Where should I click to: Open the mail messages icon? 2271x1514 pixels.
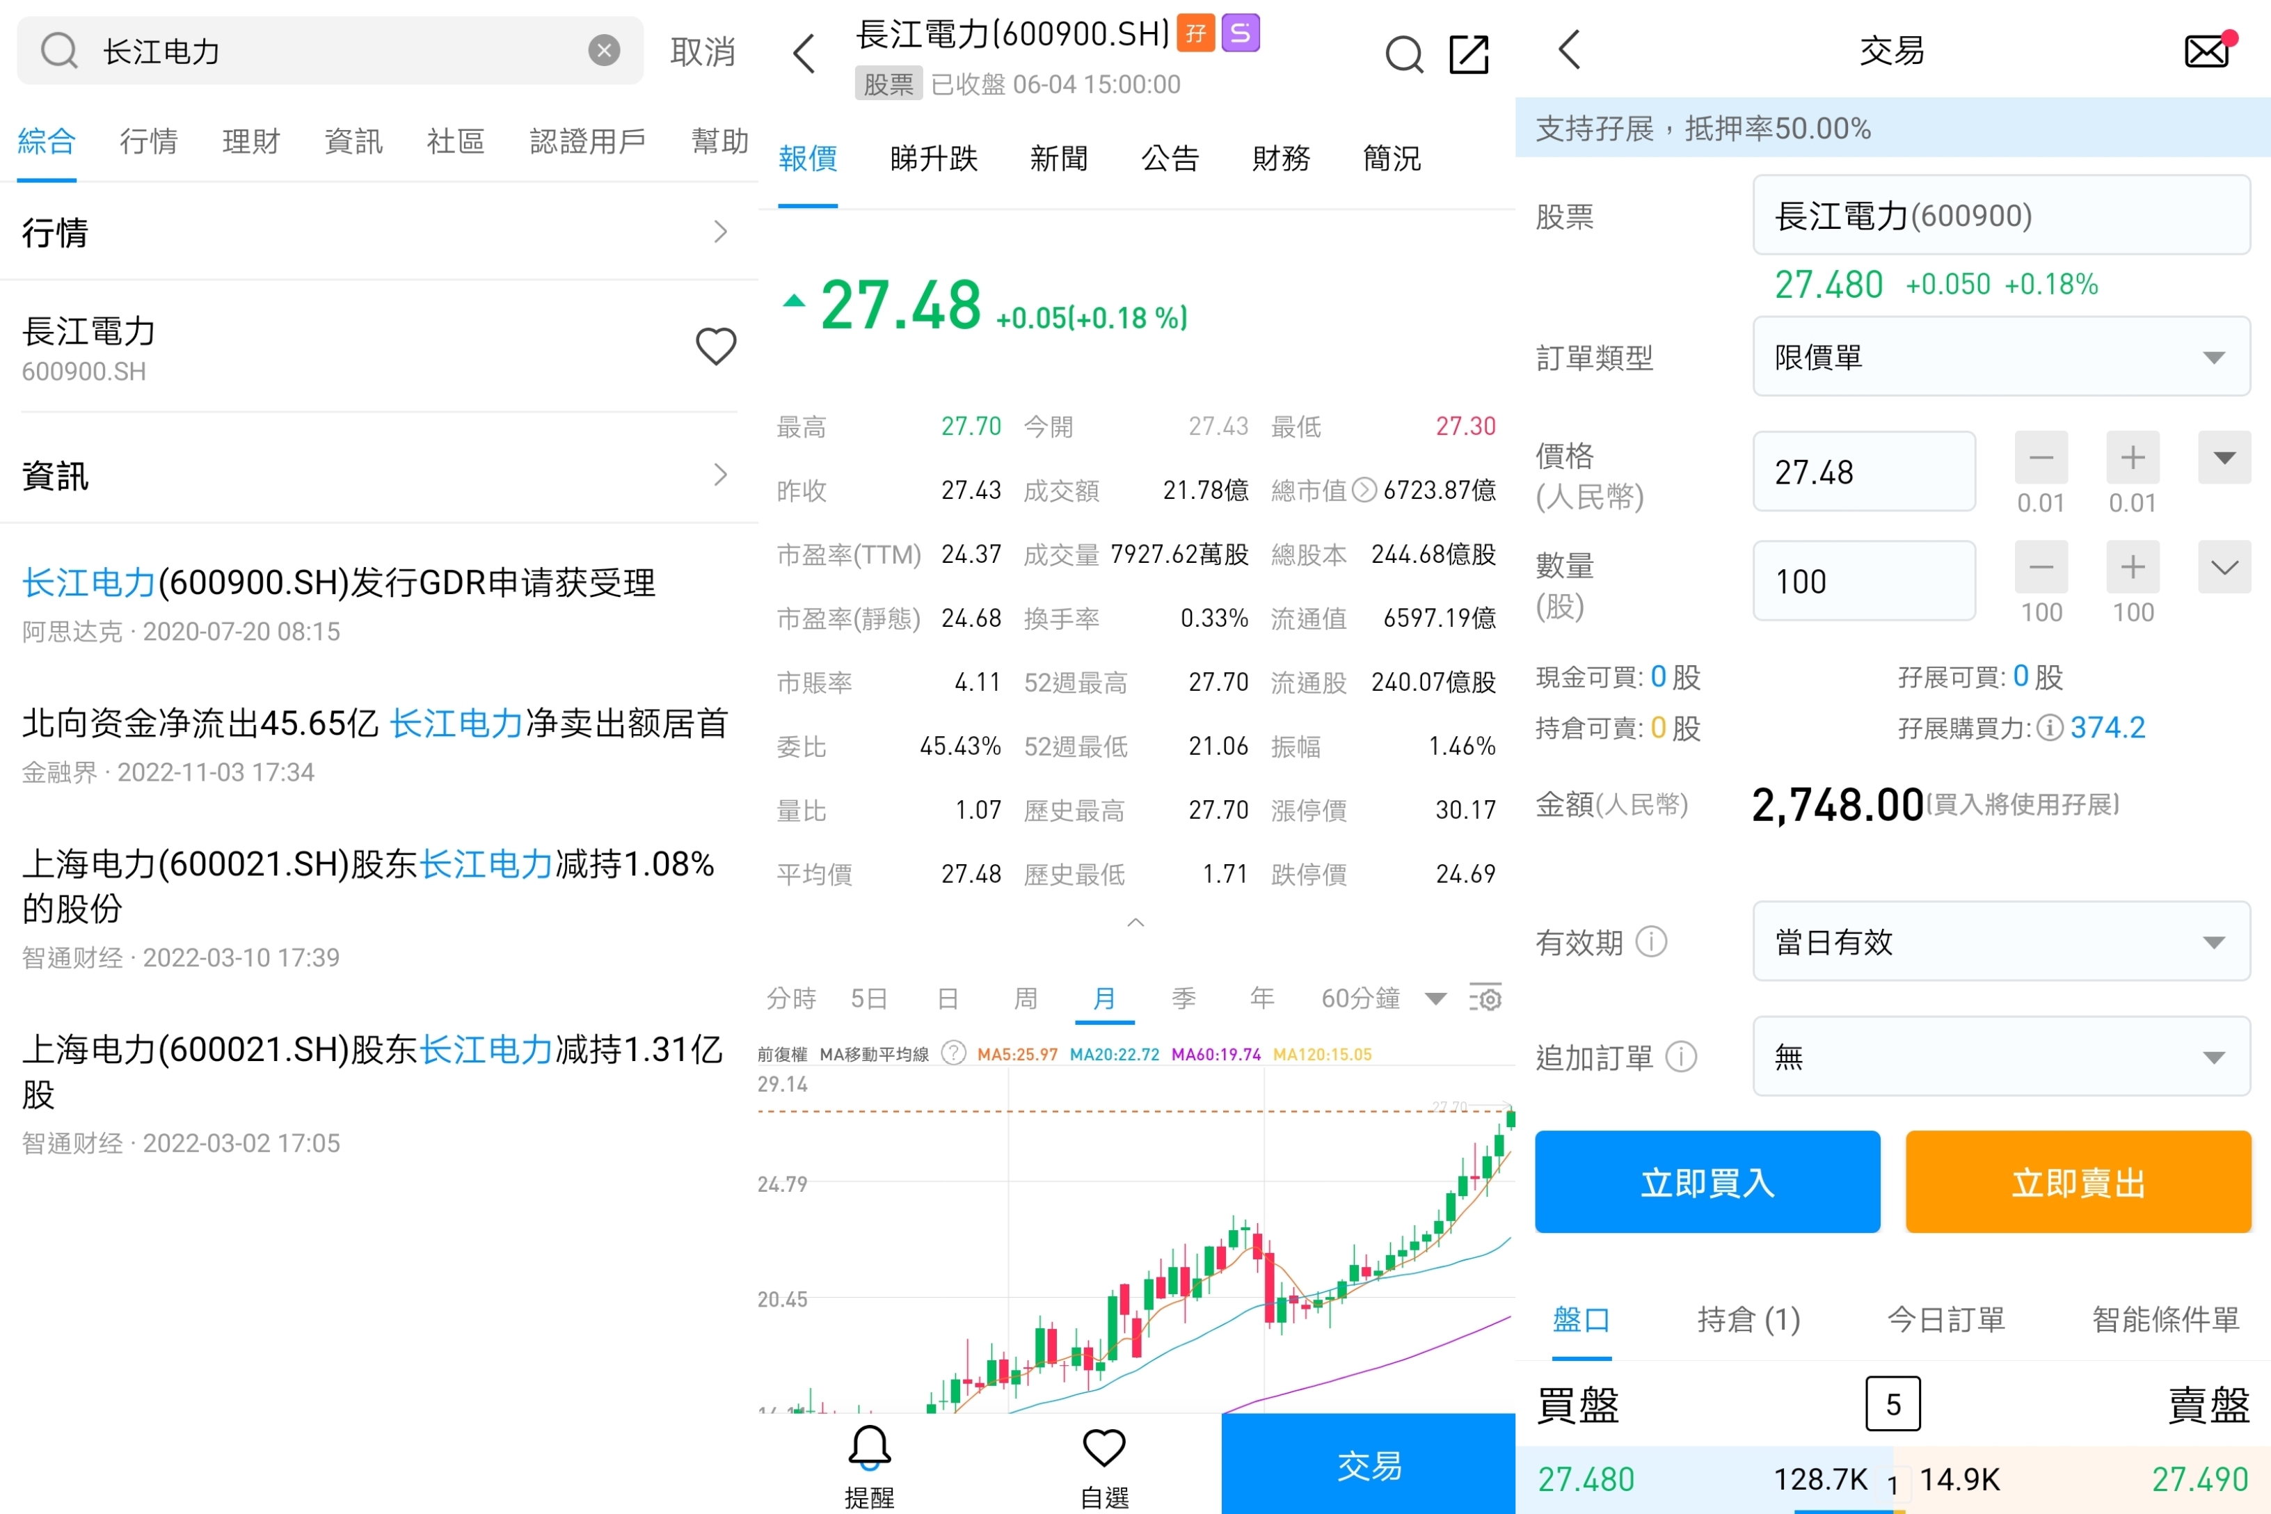[x=2208, y=50]
